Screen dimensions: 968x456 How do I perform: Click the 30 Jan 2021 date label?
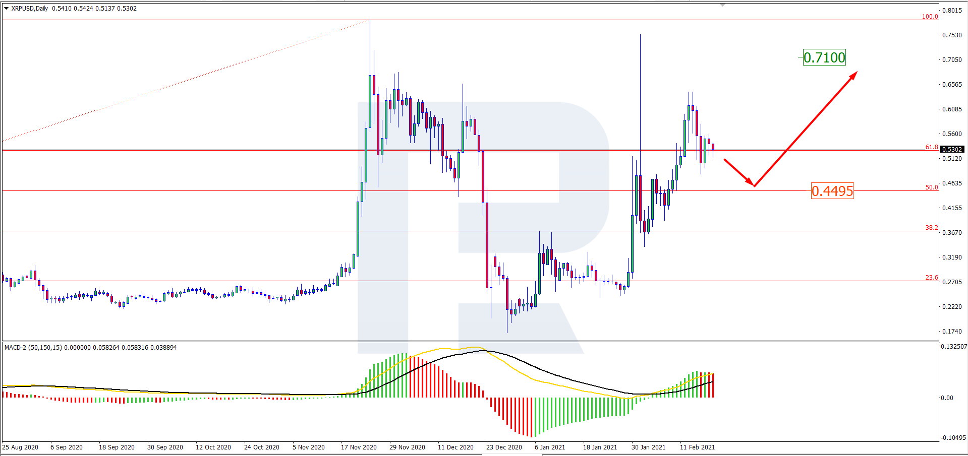point(648,447)
